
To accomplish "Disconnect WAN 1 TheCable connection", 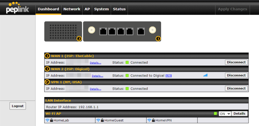I will tap(236, 62).
